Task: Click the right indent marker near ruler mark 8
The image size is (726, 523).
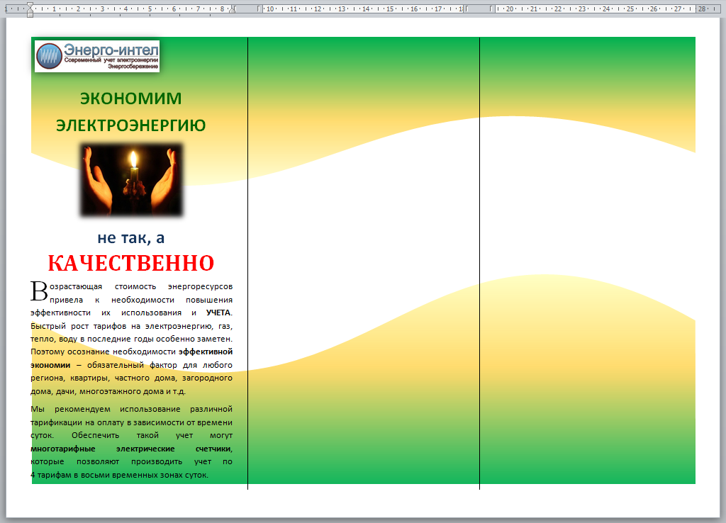Action: (x=233, y=11)
